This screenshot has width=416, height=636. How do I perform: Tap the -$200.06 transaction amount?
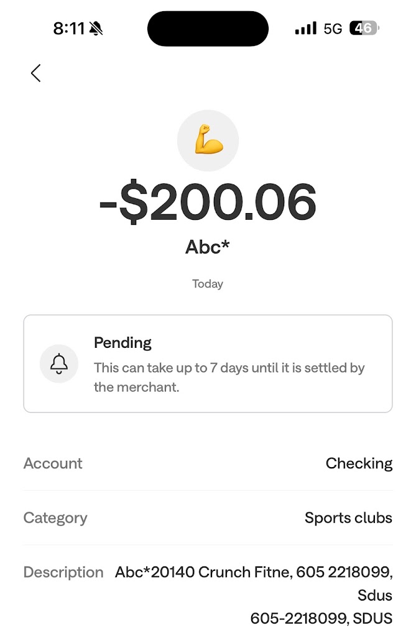tap(208, 203)
